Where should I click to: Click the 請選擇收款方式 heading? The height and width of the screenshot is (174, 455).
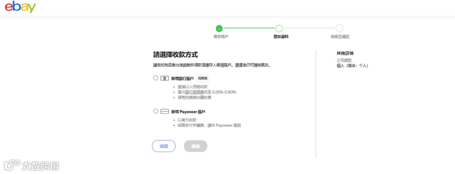[x=176, y=55]
